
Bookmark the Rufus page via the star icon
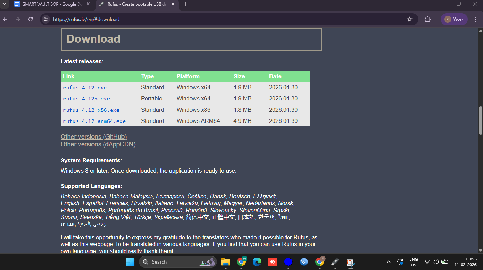pyautogui.click(x=409, y=19)
